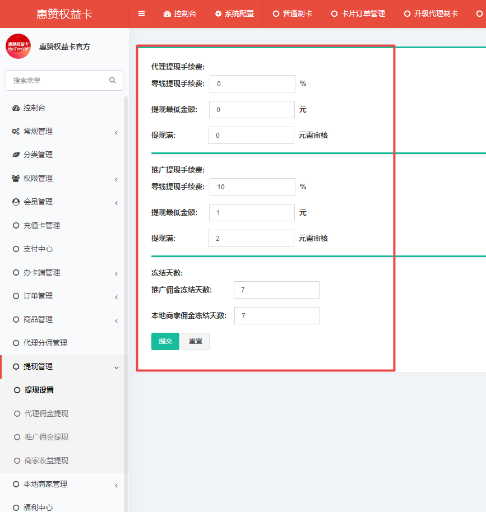This screenshot has width=486, height=512.
Task: Expand the 办卡端管理 menu chevron
Action: [x=117, y=273]
